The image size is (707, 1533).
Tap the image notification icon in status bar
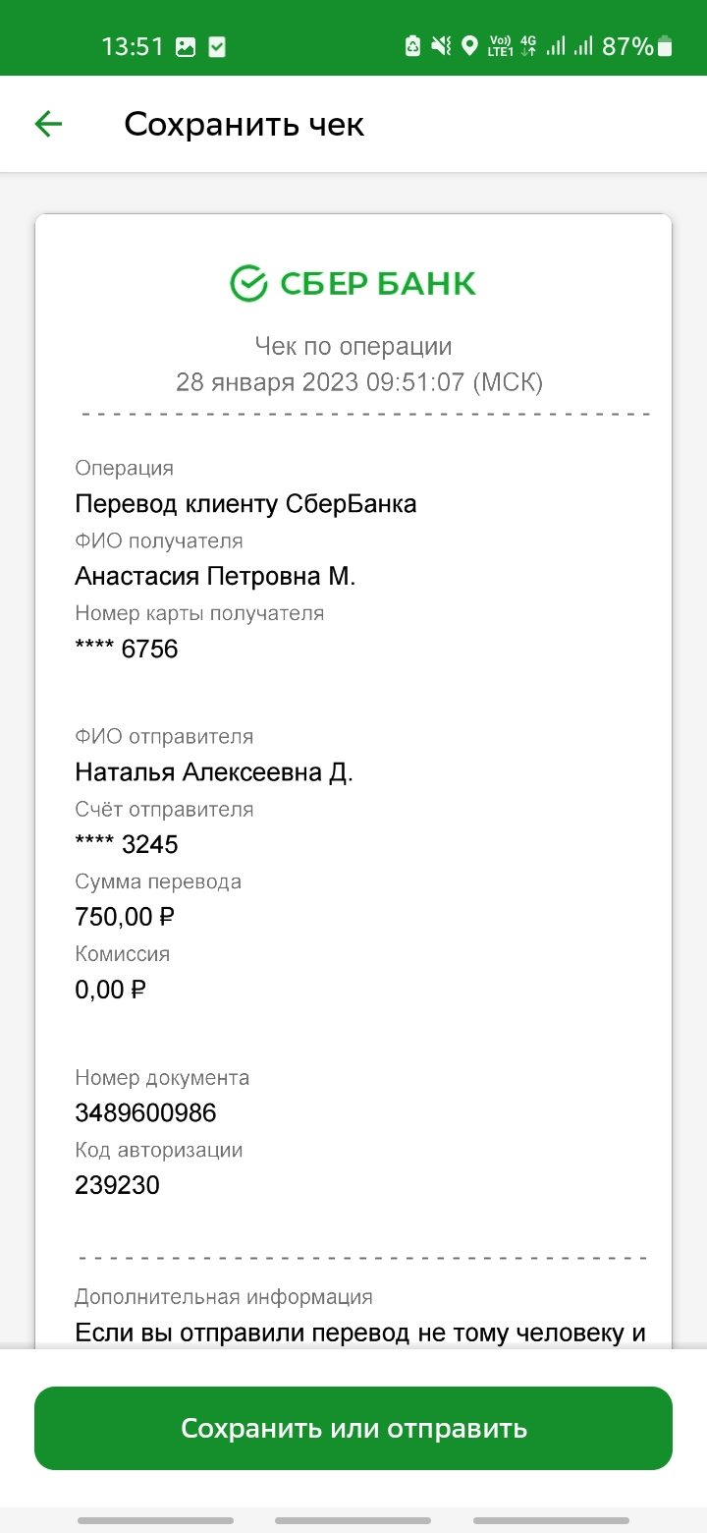tap(186, 46)
